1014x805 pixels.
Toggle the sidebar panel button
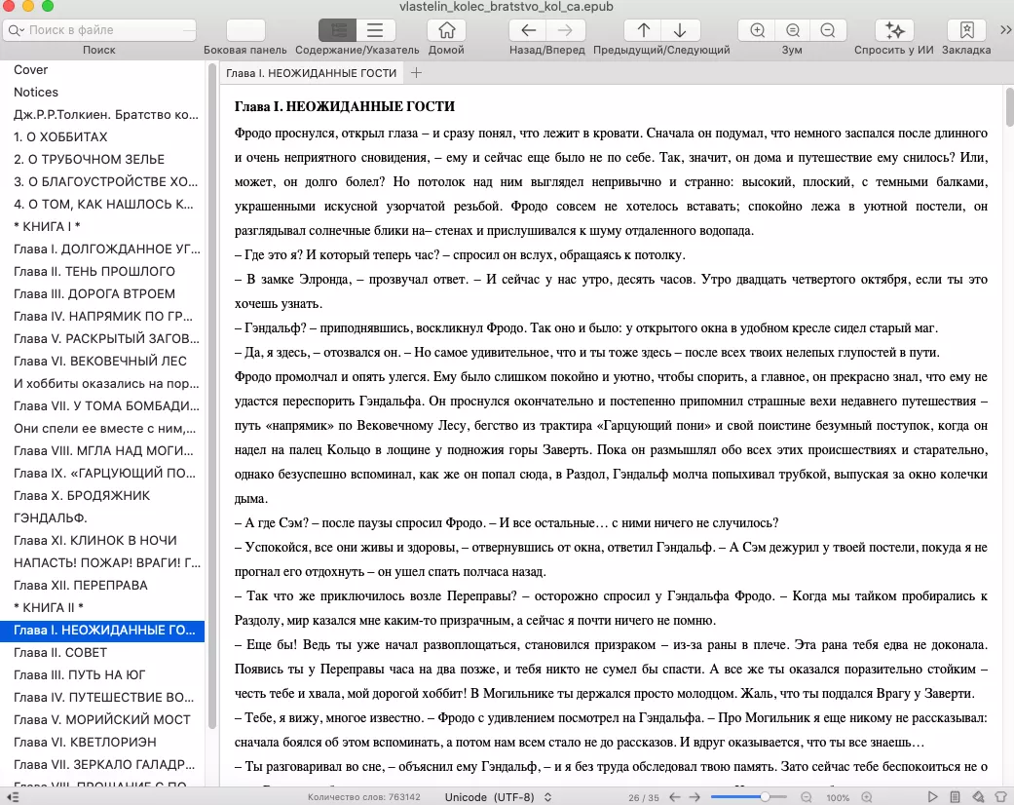point(245,30)
